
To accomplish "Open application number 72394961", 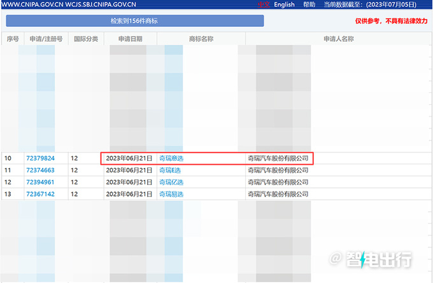I will tap(40, 182).
